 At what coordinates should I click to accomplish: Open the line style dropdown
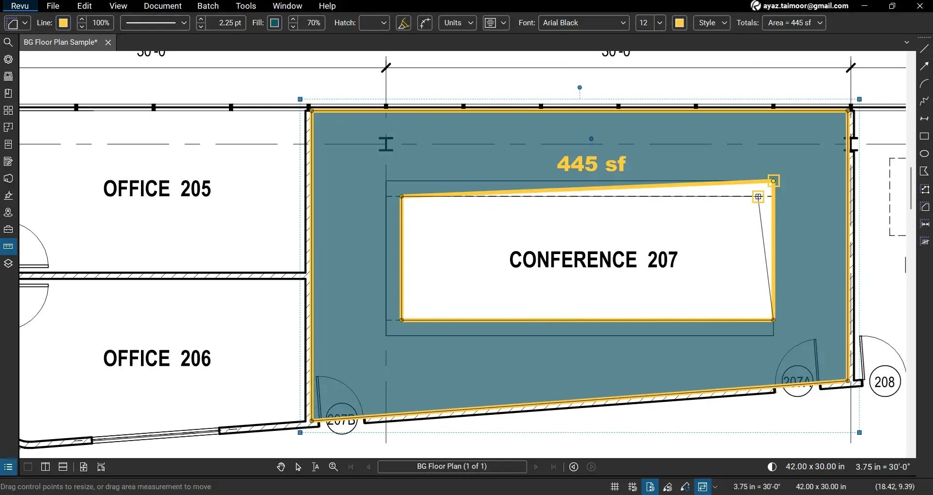coord(155,23)
